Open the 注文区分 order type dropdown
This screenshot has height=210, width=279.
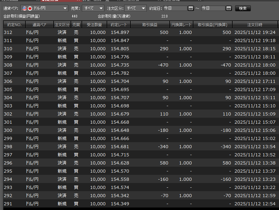click(143, 8)
